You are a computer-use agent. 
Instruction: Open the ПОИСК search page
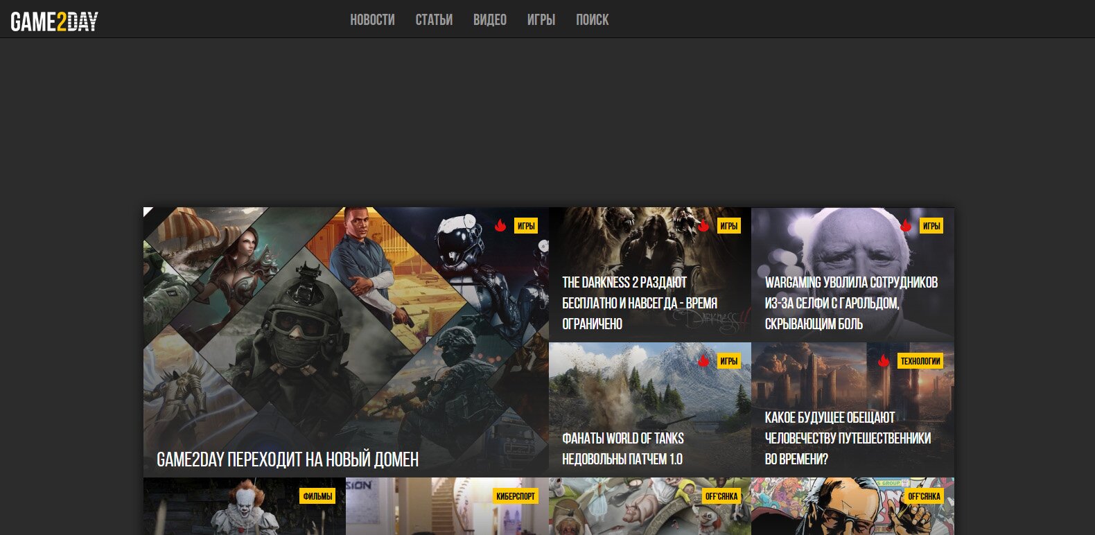pyautogui.click(x=593, y=20)
